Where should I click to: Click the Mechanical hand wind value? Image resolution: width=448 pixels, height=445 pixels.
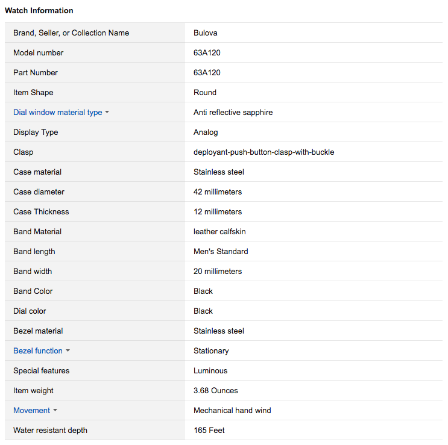(x=232, y=411)
